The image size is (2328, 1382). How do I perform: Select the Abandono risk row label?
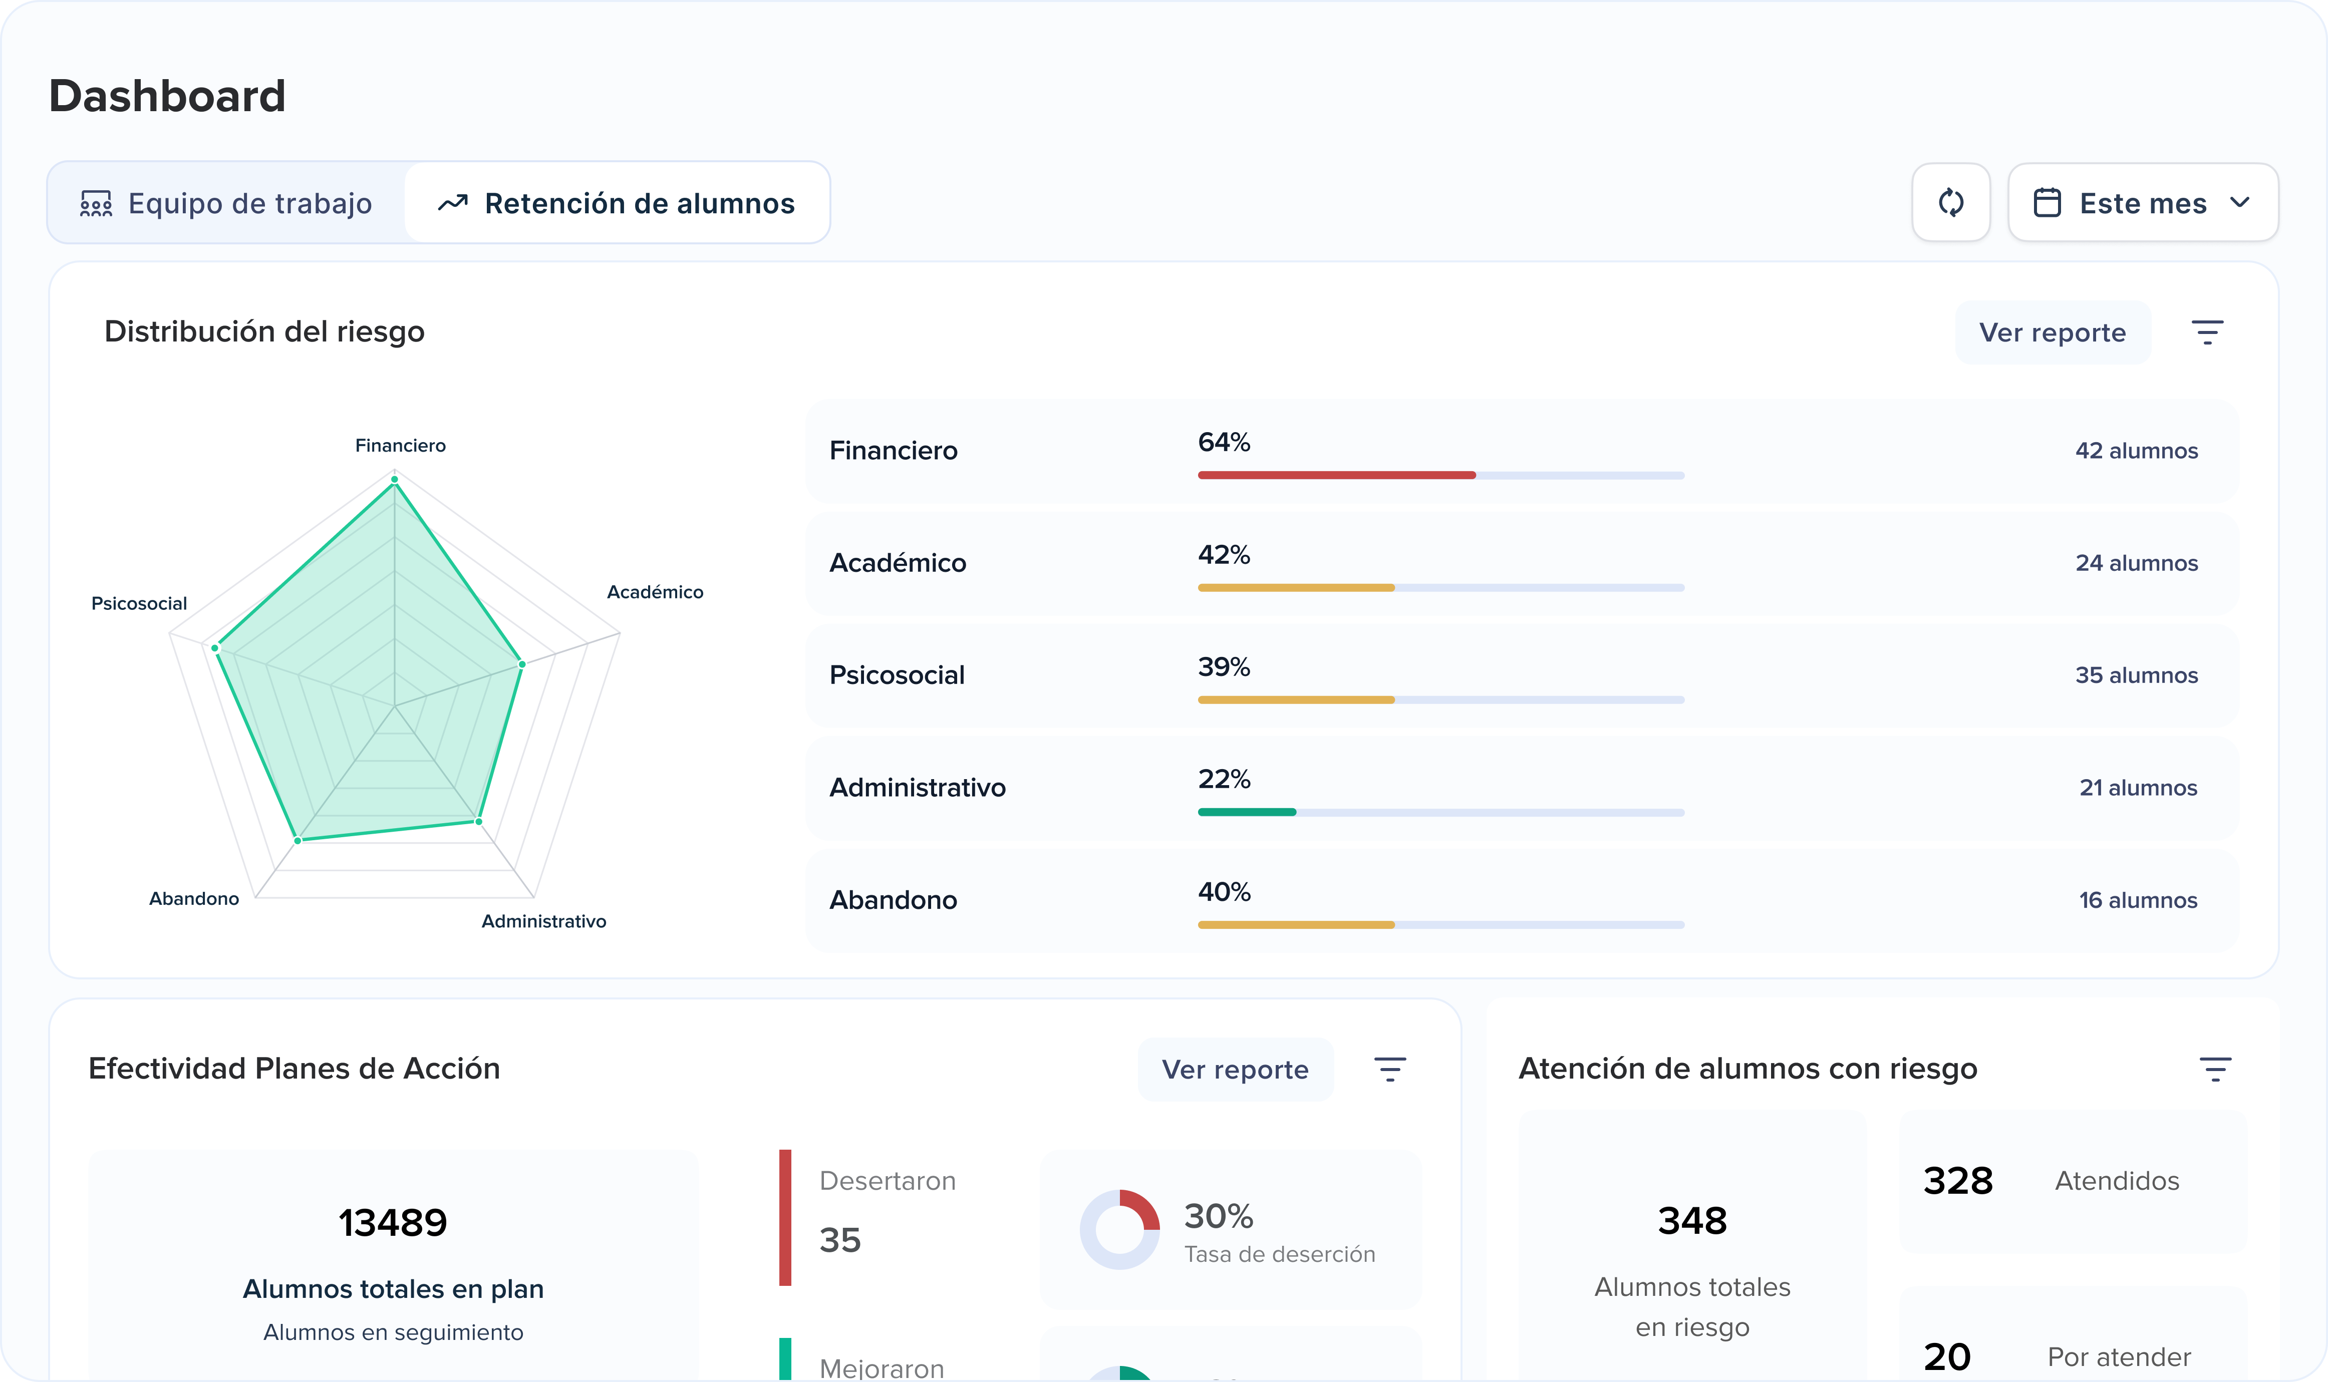(894, 900)
